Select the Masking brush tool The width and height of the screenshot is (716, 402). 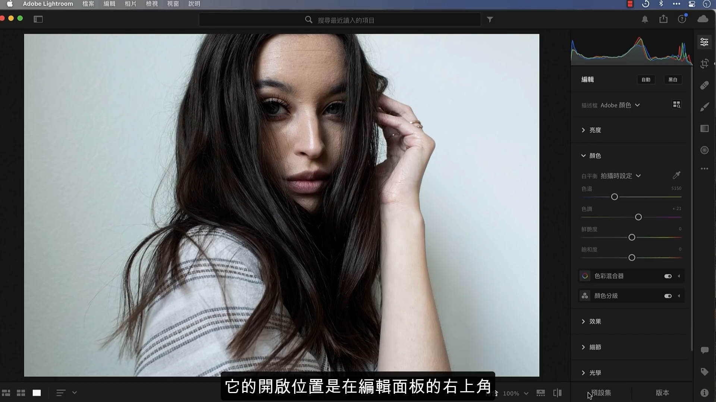(x=704, y=106)
